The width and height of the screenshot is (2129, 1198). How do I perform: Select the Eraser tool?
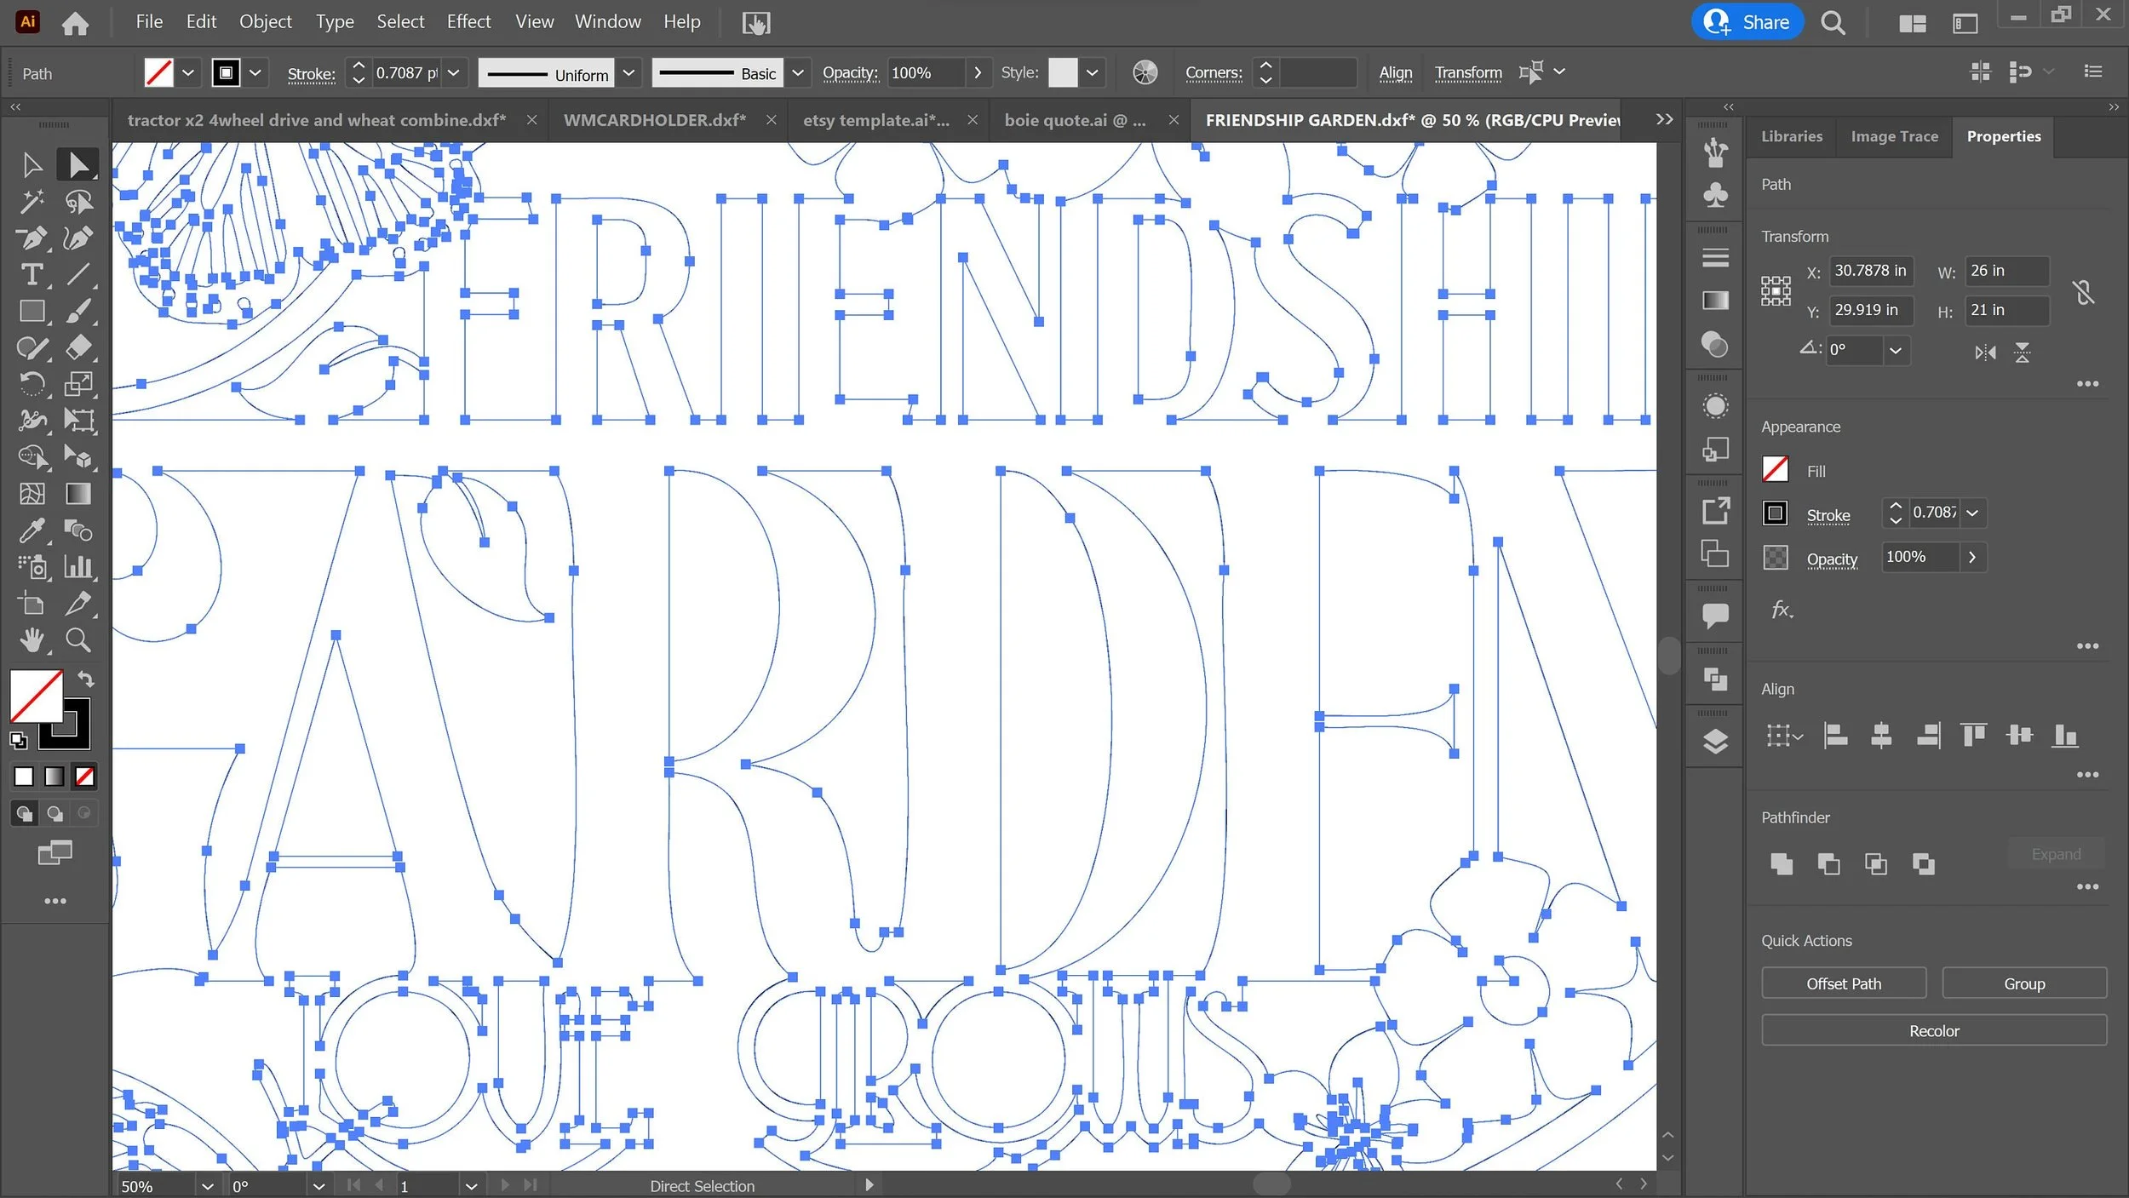pos(78,348)
